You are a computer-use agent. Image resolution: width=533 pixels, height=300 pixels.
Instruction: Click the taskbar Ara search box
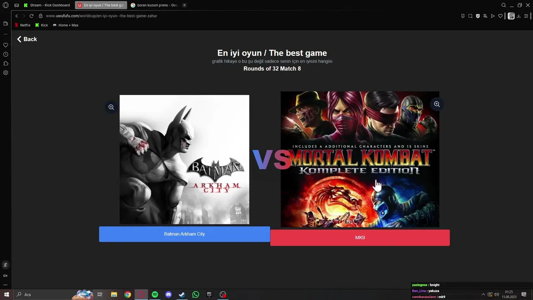pyautogui.click(x=53, y=295)
